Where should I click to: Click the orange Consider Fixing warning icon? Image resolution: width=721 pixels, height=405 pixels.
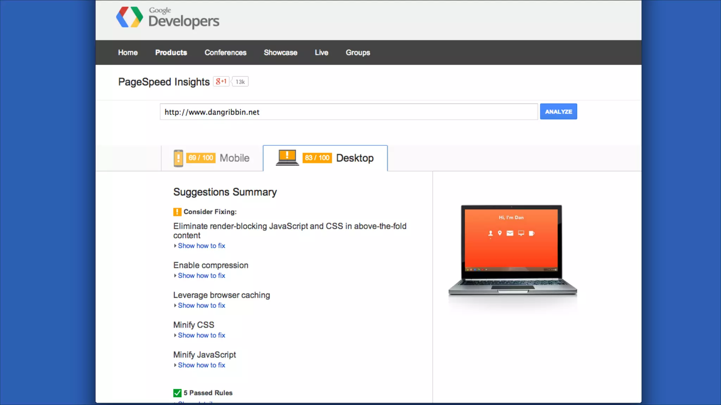click(x=177, y=212)
